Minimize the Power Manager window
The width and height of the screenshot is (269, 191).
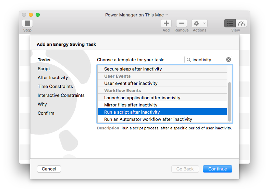(31, 15)
